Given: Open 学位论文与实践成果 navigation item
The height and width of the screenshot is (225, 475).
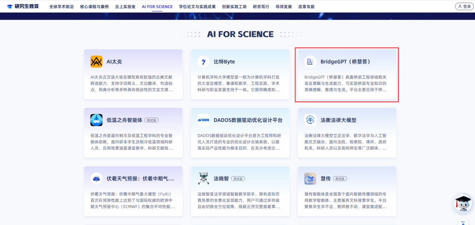Looking at the screenshot, I should [197, 7].
